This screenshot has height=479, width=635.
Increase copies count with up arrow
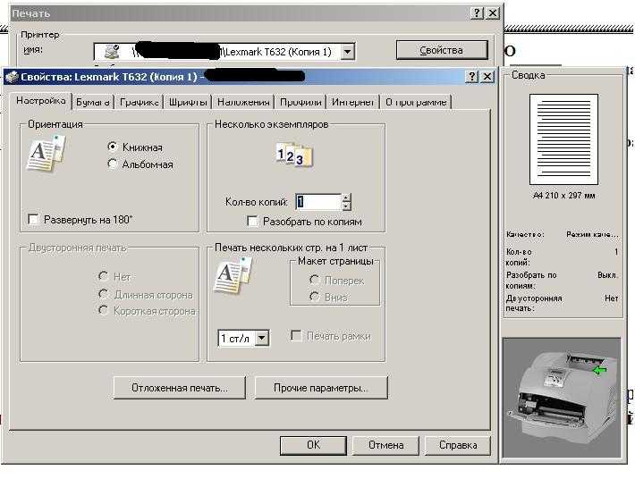point(346,197)
